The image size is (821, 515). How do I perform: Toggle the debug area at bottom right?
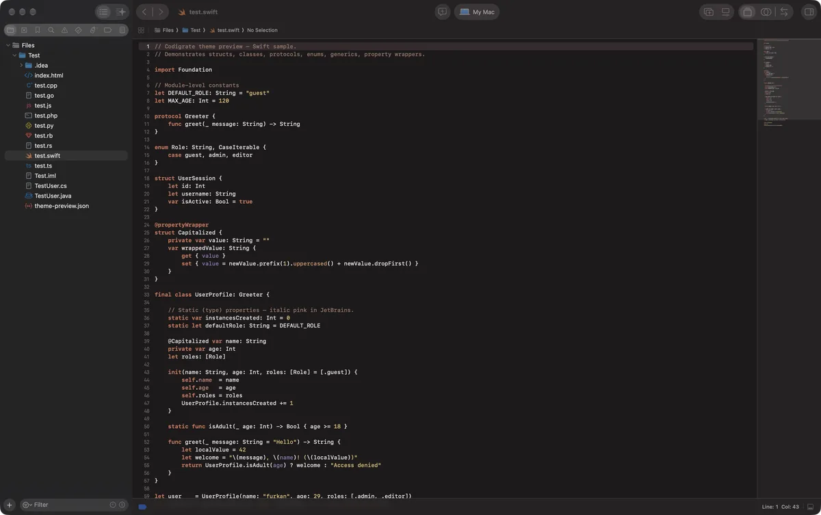810,507
